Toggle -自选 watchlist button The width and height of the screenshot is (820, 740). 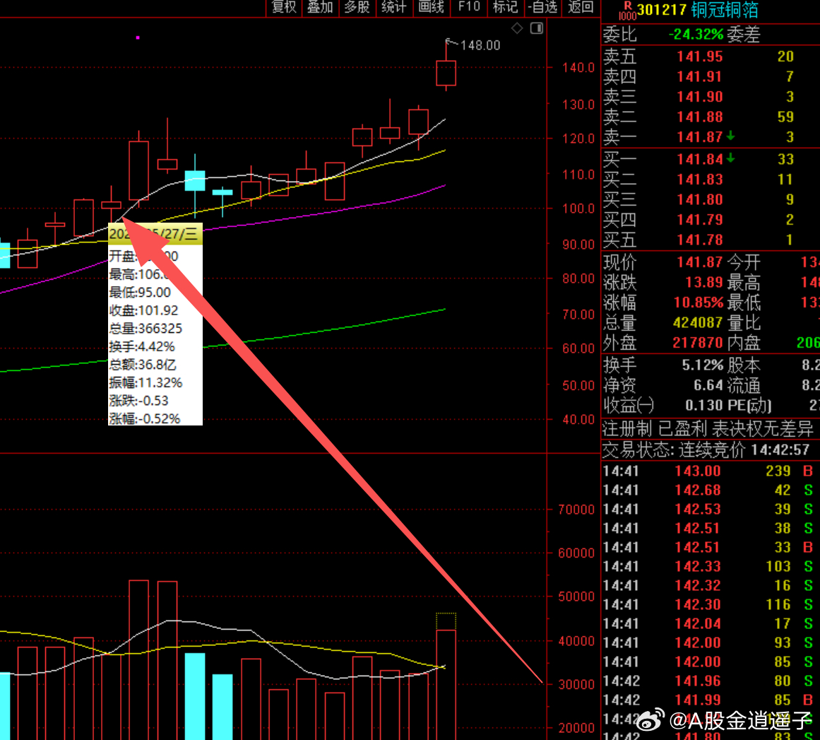[x=542, y=7]
